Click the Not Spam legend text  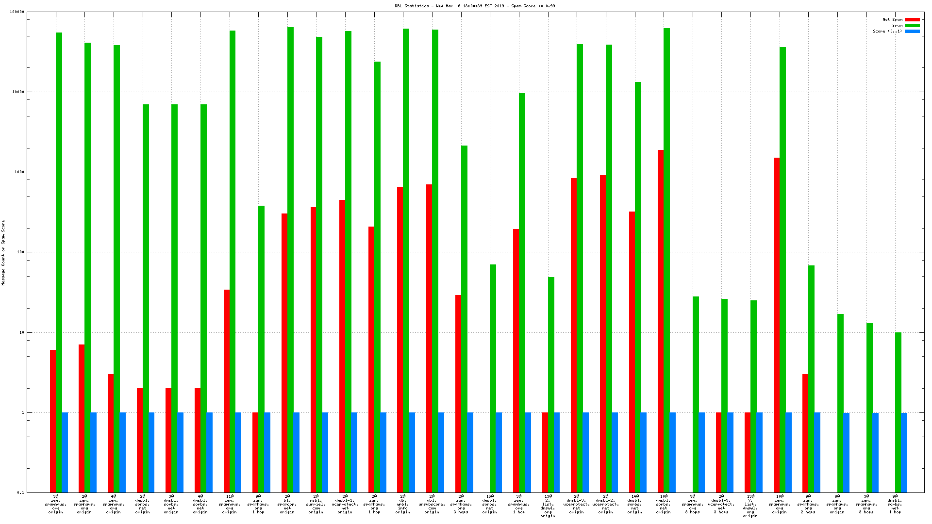[x=892, y=20]
